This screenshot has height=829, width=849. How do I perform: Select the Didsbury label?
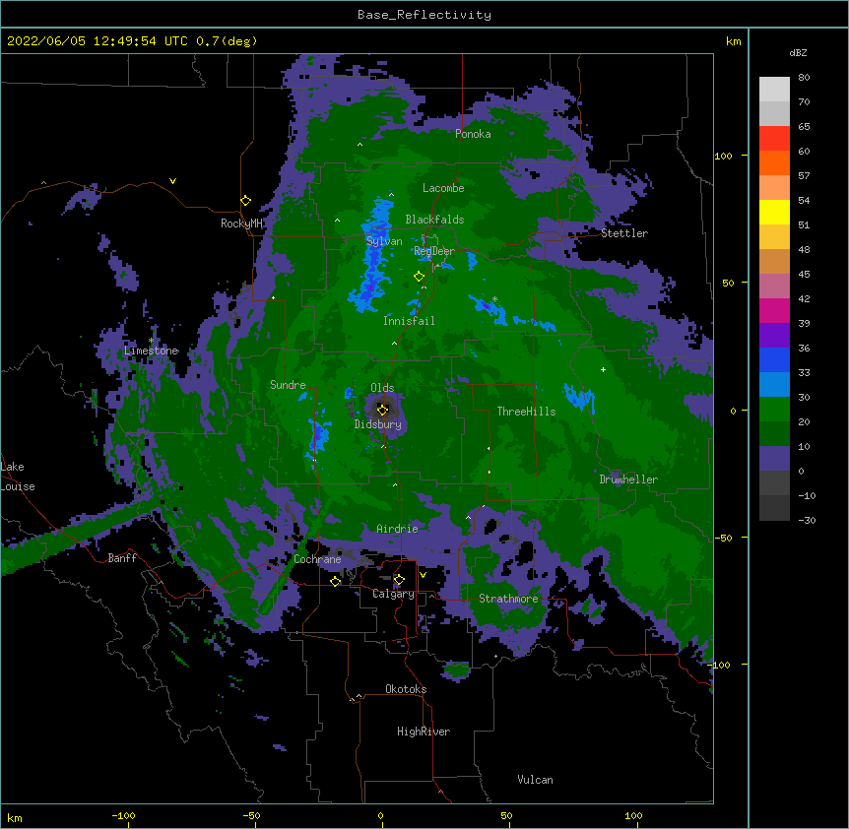point(378,424)
